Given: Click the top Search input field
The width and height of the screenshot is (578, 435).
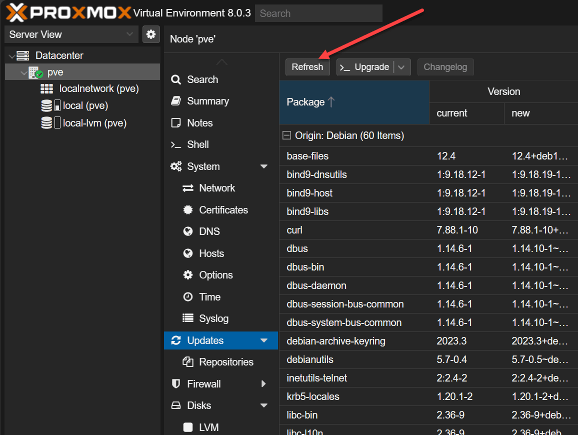Looking at the screenshot, I should (318, 13).
